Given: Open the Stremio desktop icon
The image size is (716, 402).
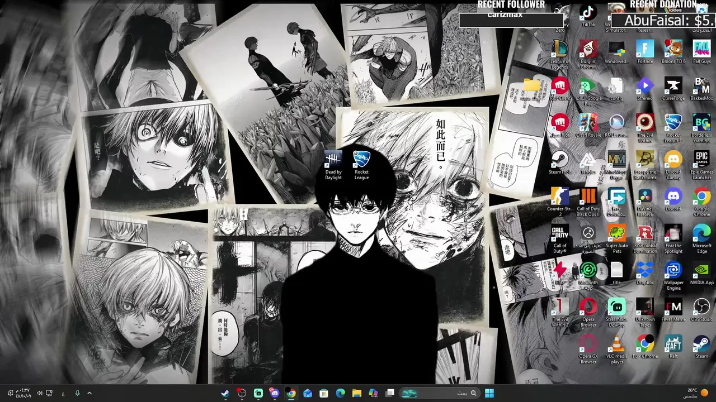Looking at the screenshot, I should [645, 89].
